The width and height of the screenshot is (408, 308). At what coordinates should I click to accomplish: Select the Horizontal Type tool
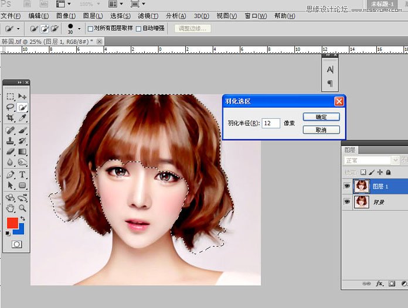tap(22, 174)
